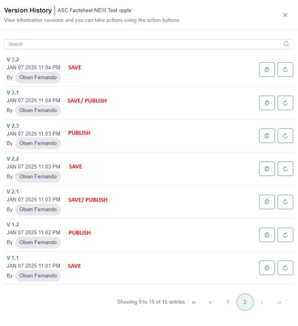Jump to first page with double chevron
This screenshot has width=298, height=326.
(x=194, y=302)
